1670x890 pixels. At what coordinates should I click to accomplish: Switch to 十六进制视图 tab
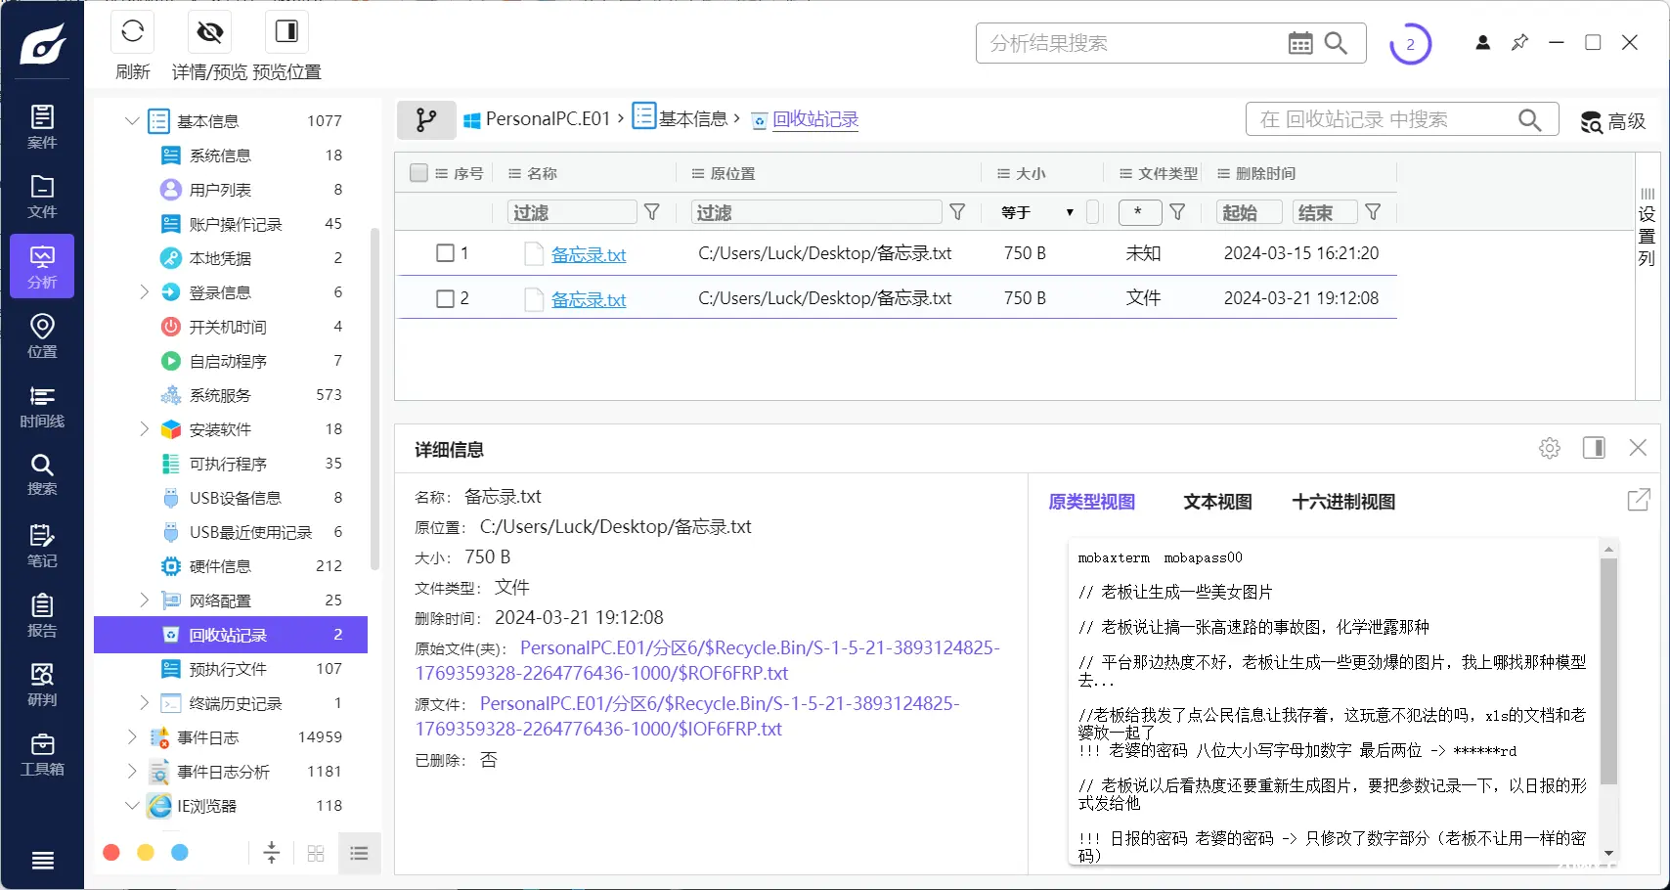click(1343, 502)
